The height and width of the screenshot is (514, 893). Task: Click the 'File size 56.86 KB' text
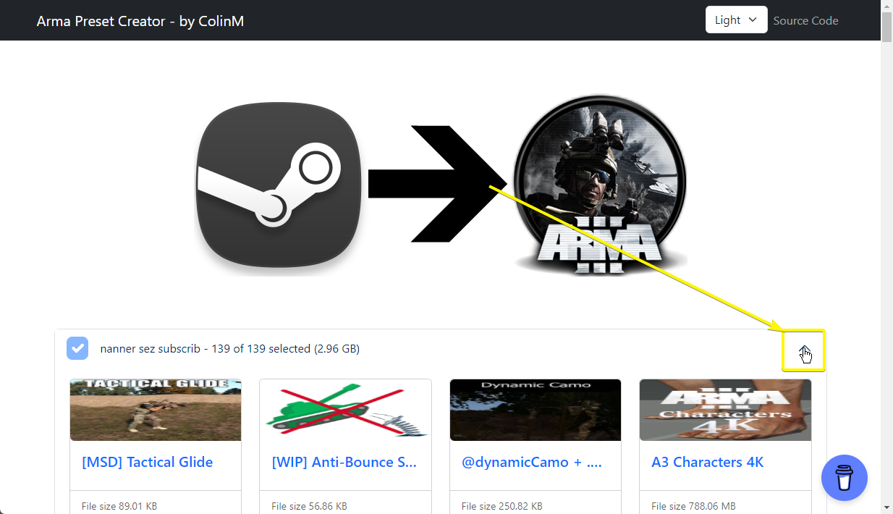pos(309,506)
